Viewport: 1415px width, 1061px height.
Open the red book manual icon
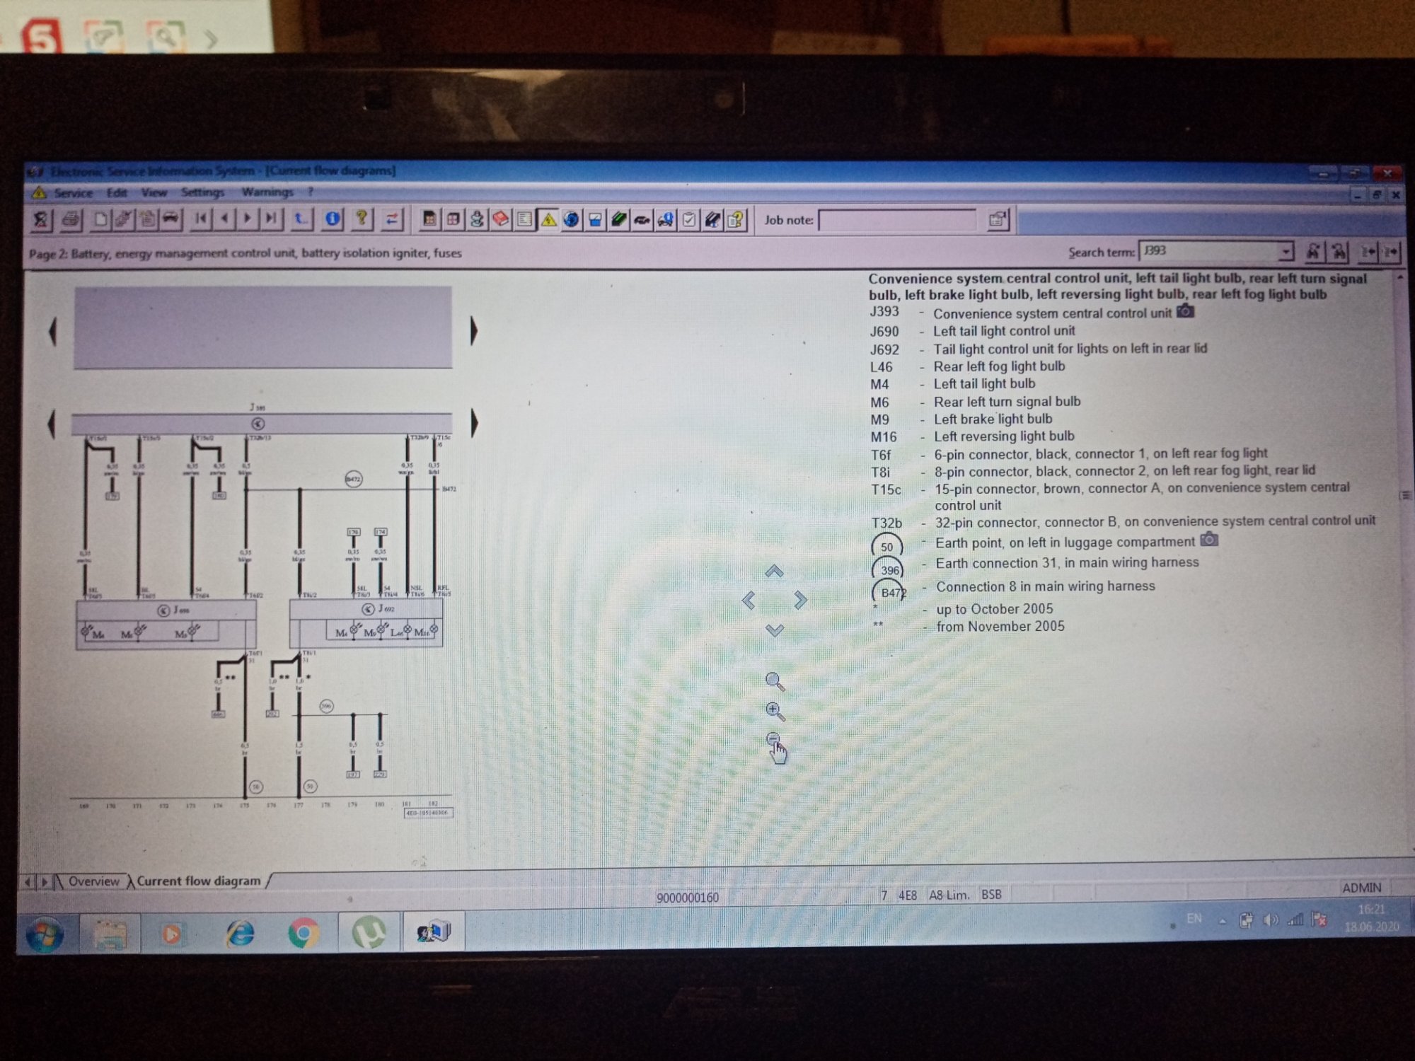[501, 219]
